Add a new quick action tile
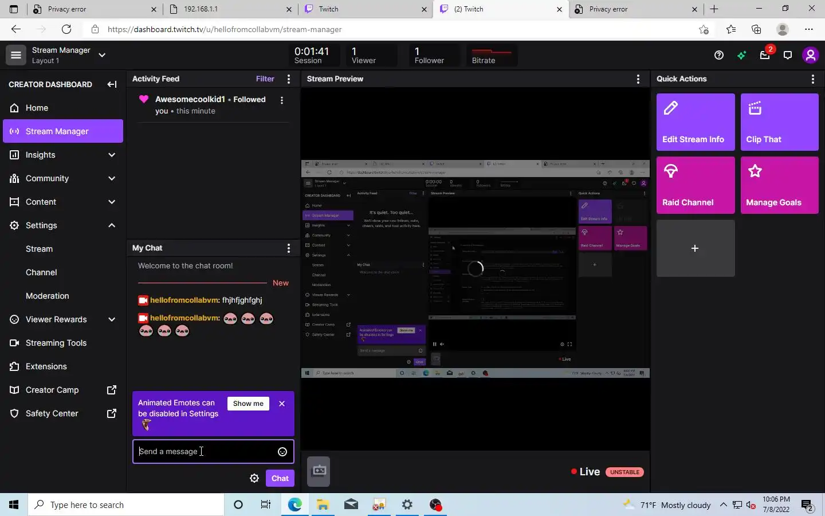 coord(696,248)
